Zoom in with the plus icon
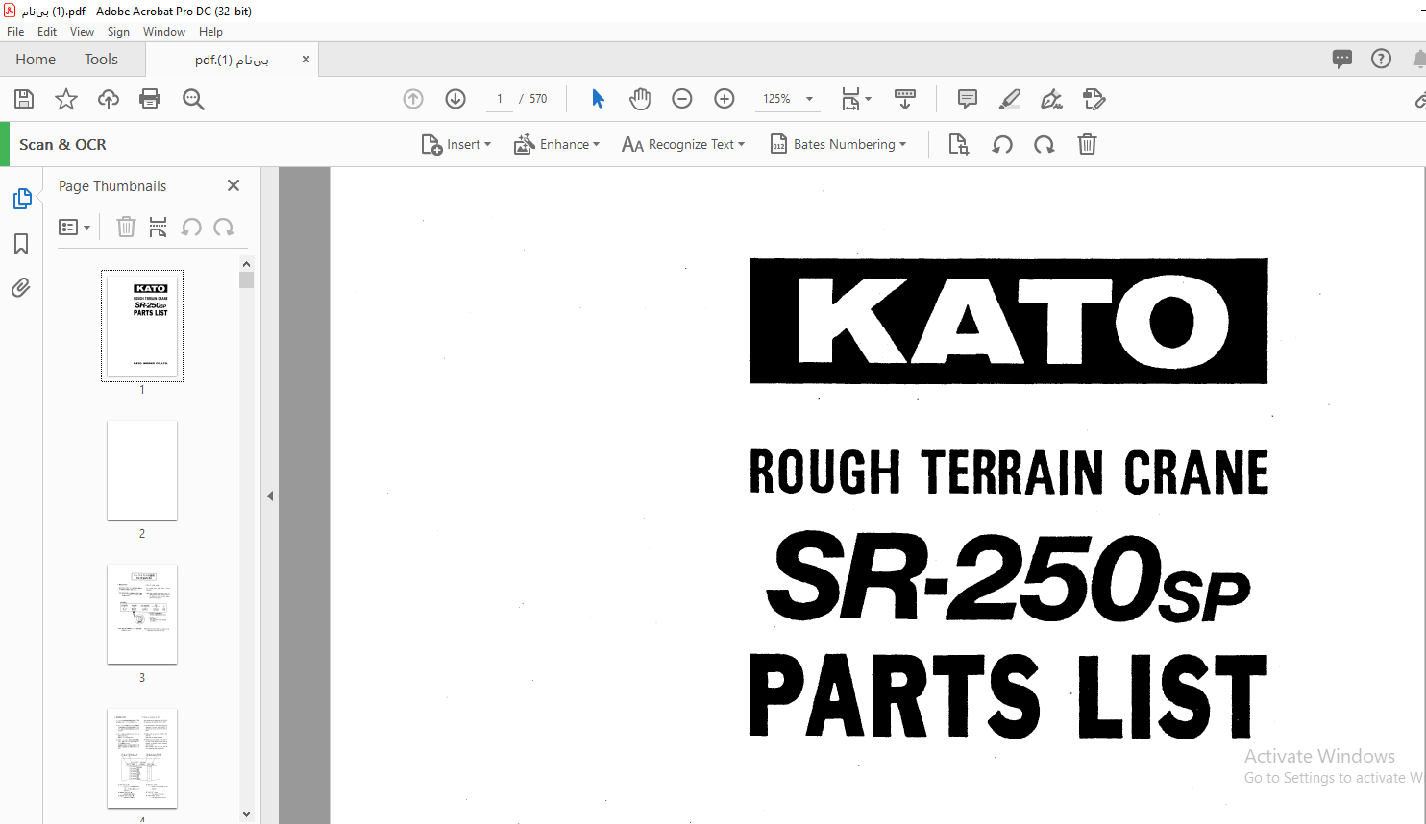This screenshot has width=1426, height=824. 725,99
